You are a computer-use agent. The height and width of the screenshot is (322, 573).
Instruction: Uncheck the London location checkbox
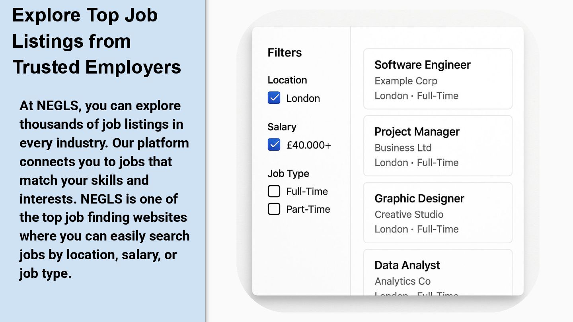point(274,98)
